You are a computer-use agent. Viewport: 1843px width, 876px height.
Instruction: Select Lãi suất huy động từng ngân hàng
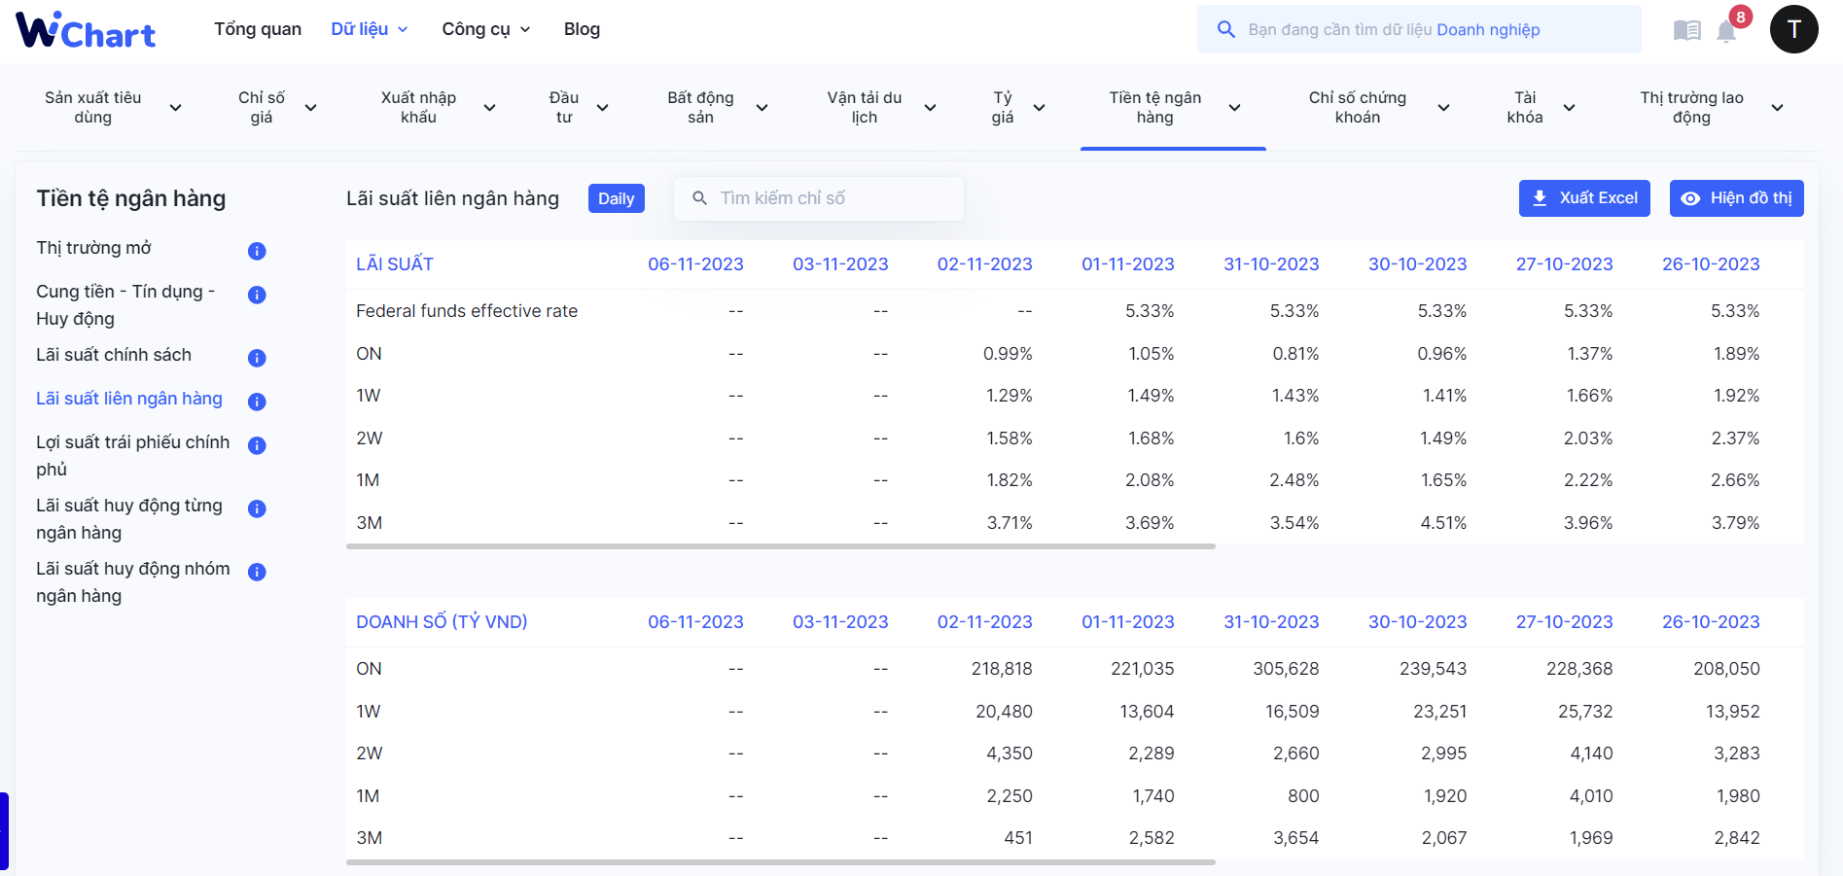click(x=129, y=519)
